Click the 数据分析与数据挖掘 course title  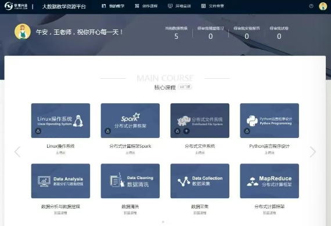60,206
